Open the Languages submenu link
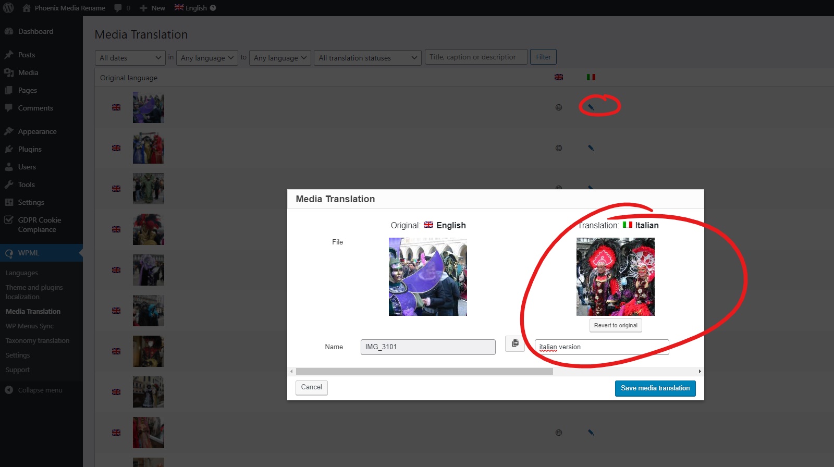The image size is (834, 467). [x=22, y=273]
